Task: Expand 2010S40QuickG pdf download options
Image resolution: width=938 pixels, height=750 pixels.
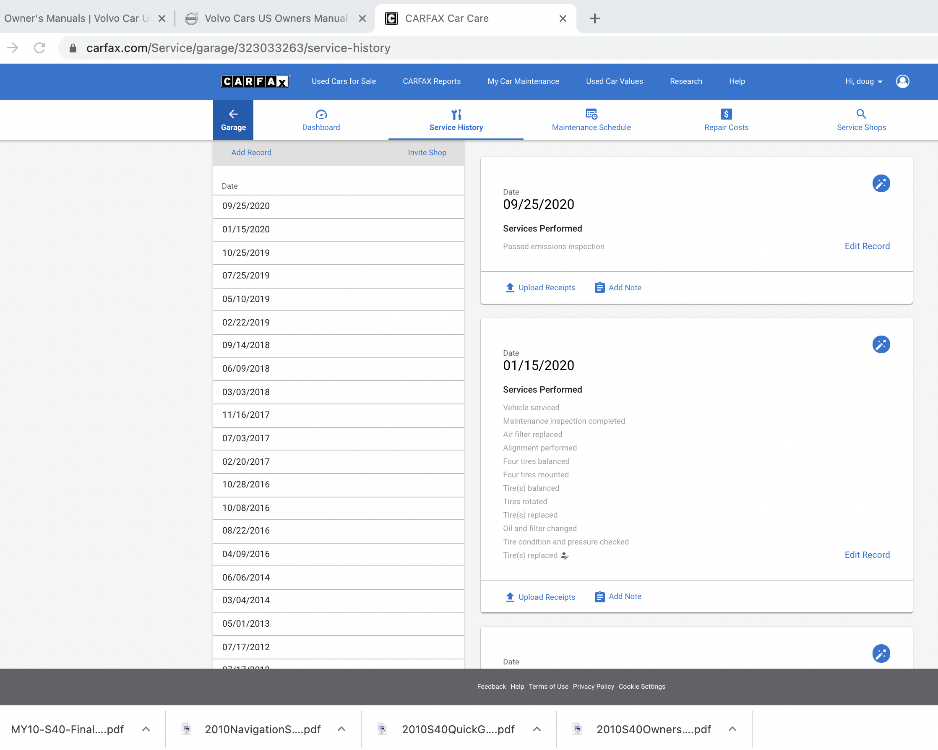Action: (x=537, y=729)
